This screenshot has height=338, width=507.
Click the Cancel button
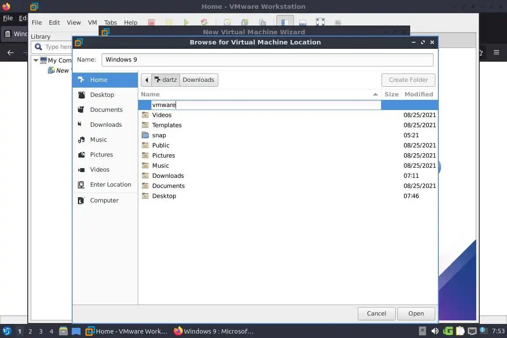click(376, 313)
